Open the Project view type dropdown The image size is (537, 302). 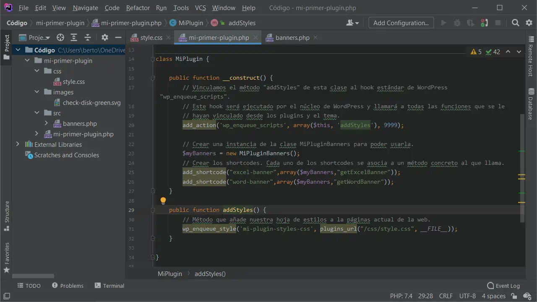(35, 37)
